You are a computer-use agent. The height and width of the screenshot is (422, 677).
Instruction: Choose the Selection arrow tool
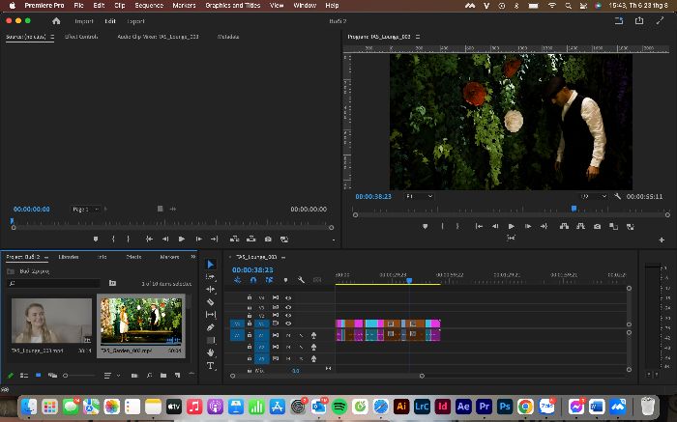pyautogui.click(x=210, y=265)
